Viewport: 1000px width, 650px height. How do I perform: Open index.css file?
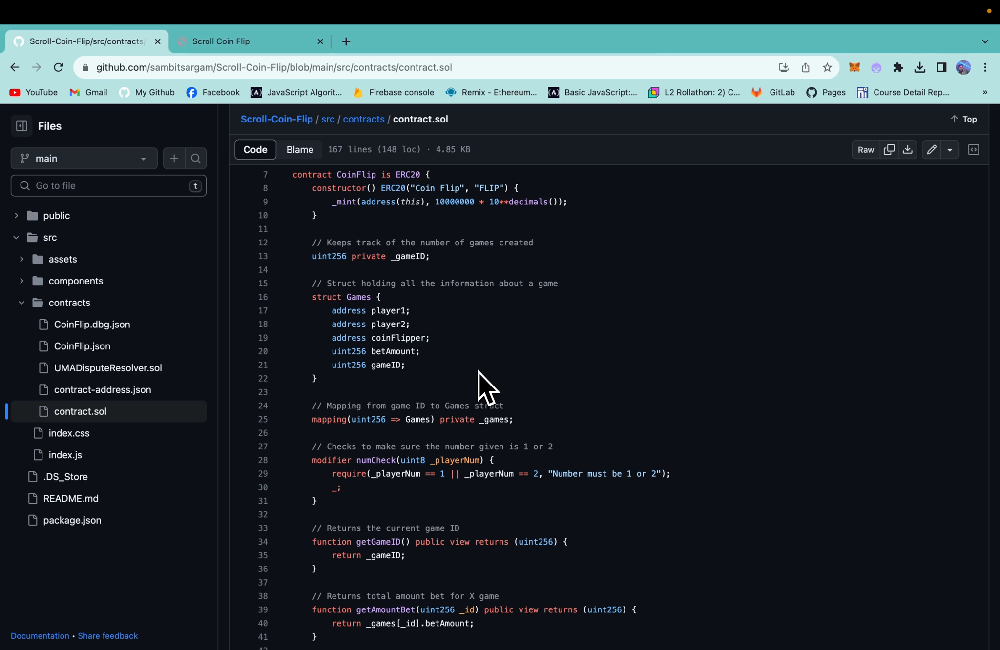point(69,433)
